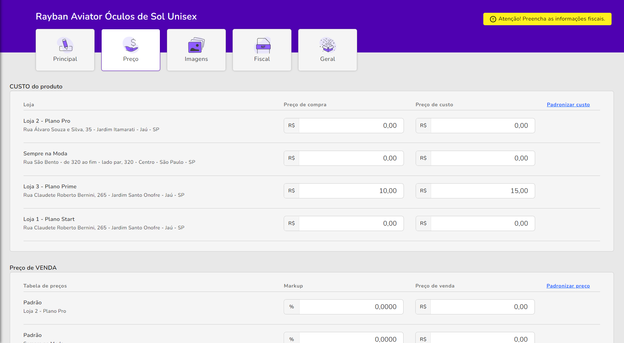Click the NF document icon for Fiscal
This screenshot has height=343, width=624.
click(262, 45)
